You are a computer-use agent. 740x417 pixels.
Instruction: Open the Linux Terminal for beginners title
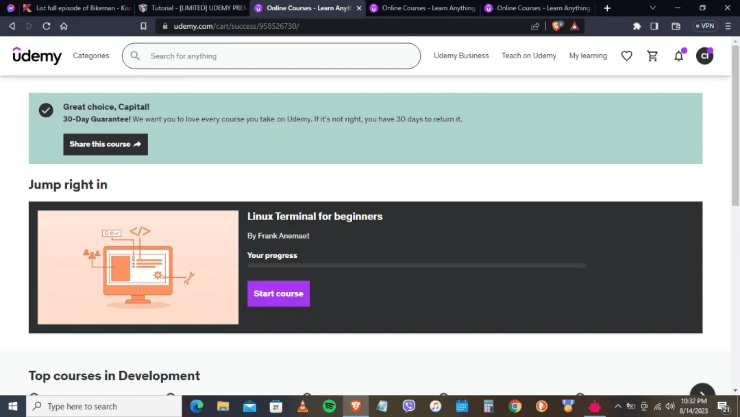point(314,216)
